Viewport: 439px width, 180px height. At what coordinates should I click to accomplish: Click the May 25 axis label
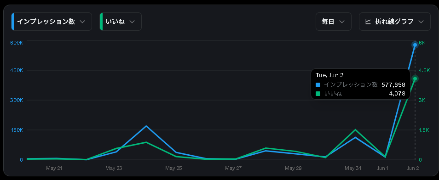(173, 168)
